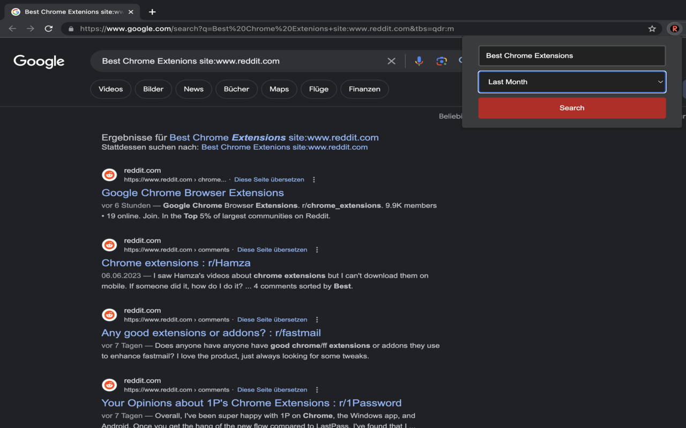Screen dimensions: 686x428
Task: Click into the Google search text box
Action: (241, 61)
